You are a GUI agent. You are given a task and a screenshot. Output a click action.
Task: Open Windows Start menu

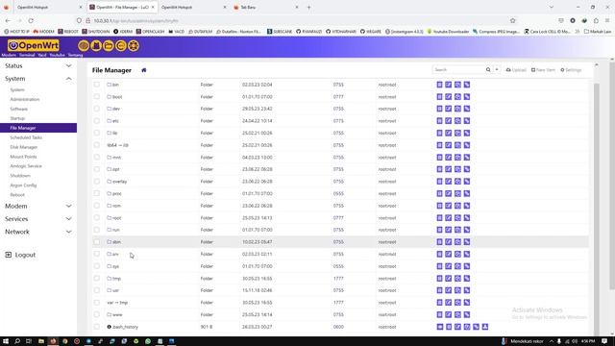tap(6, 341)
